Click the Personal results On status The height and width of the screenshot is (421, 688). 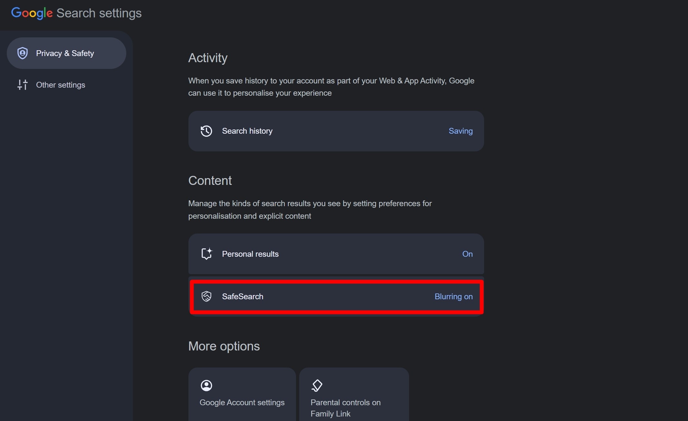(467, 254)
